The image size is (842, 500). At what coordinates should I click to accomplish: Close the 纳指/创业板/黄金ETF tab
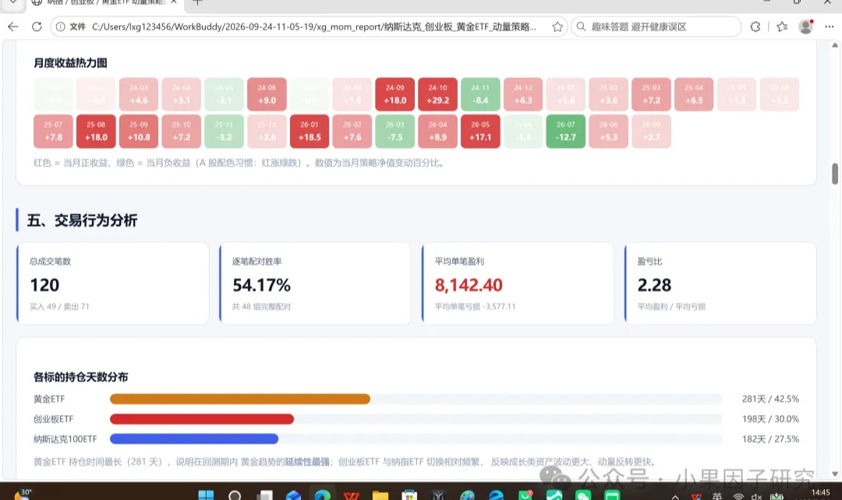click(174, 2)
